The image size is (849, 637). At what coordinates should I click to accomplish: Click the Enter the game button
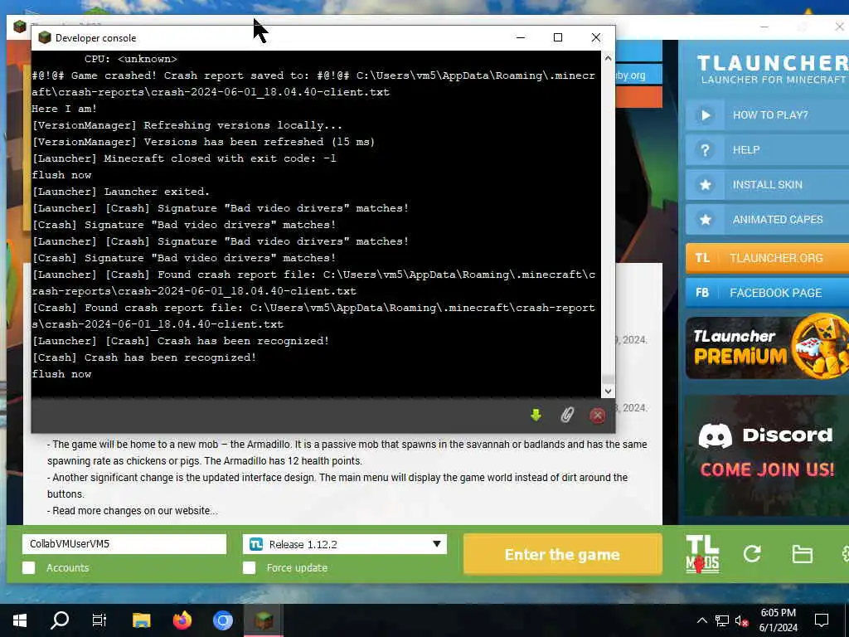[x=563, y=554]
